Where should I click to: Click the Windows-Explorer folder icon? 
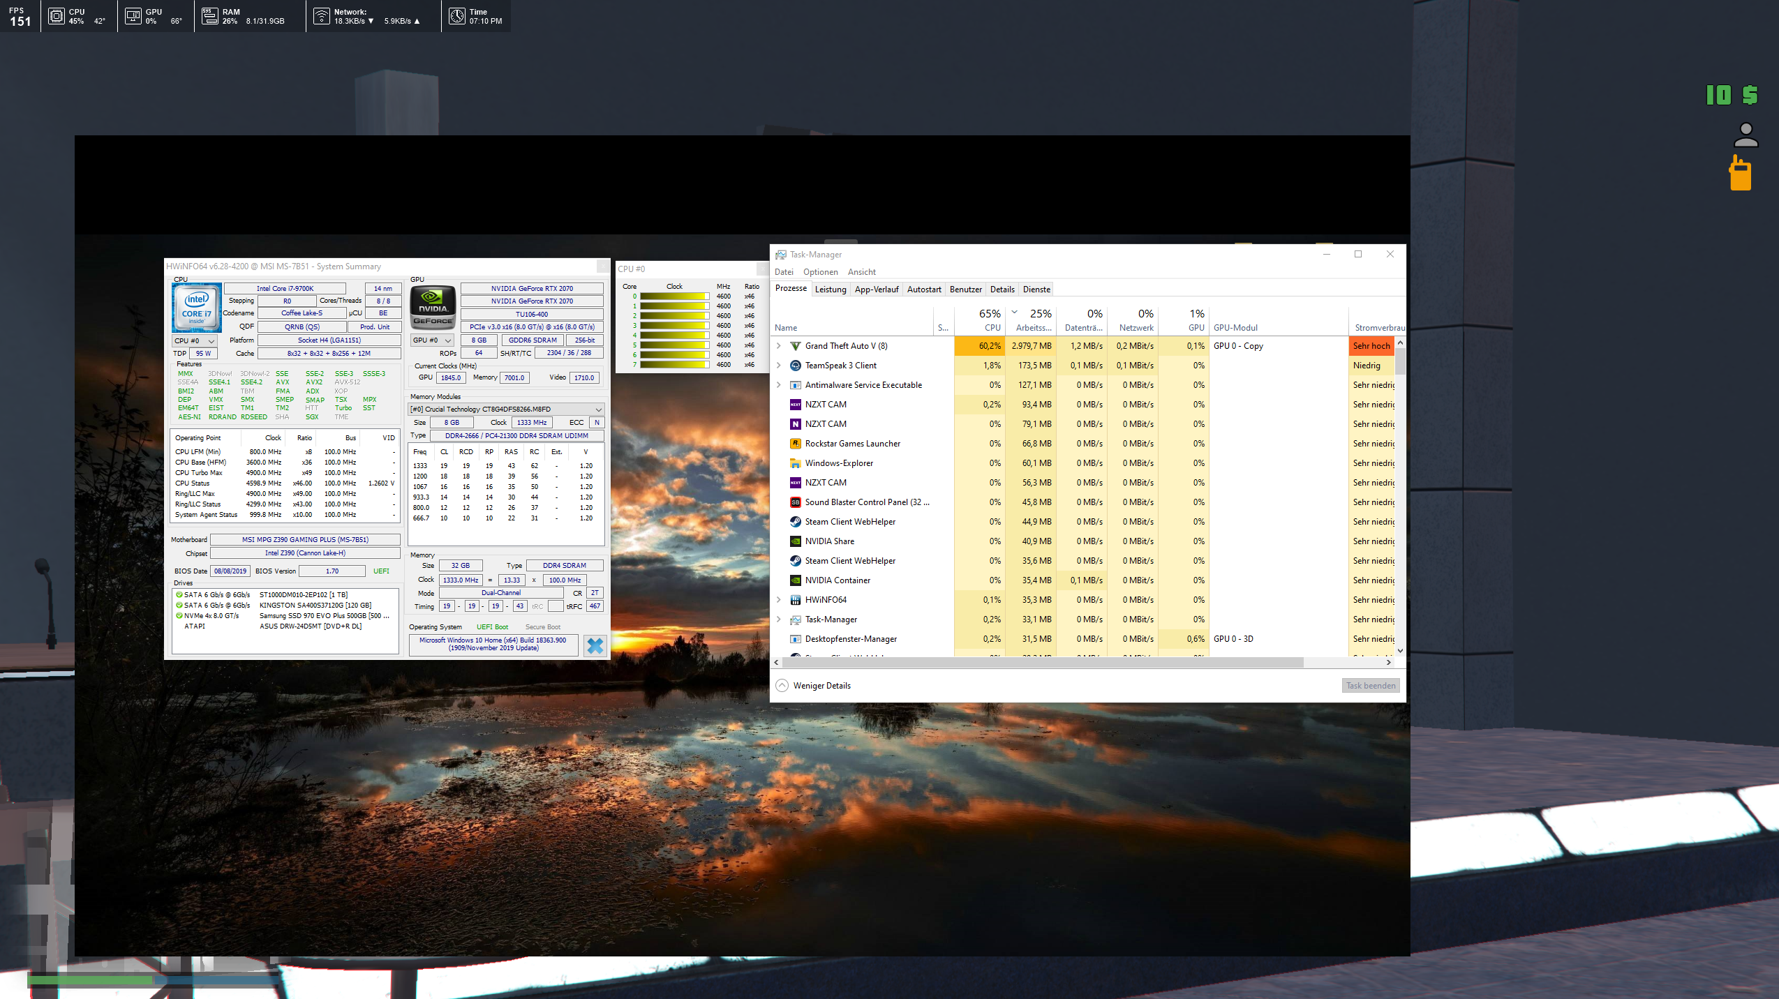point(795,463)
